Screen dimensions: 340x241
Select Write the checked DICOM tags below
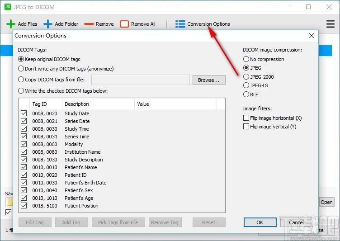pyautogui.click(x=21, y=91)
